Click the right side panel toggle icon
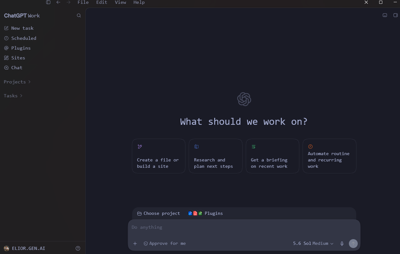400x254 pixels. coord(396,15)
